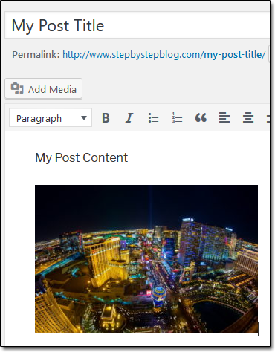This screenshot has width=275, height=352.
Task: Insert a numbered list
Action: tap(177, 117)
